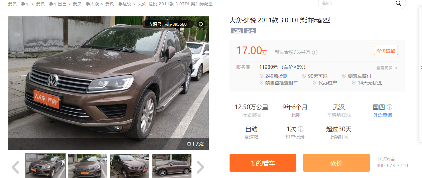Viewport: 422px width, 178px height.
Task: Open transfer record 1次 info icon
Action: point(301,129)
